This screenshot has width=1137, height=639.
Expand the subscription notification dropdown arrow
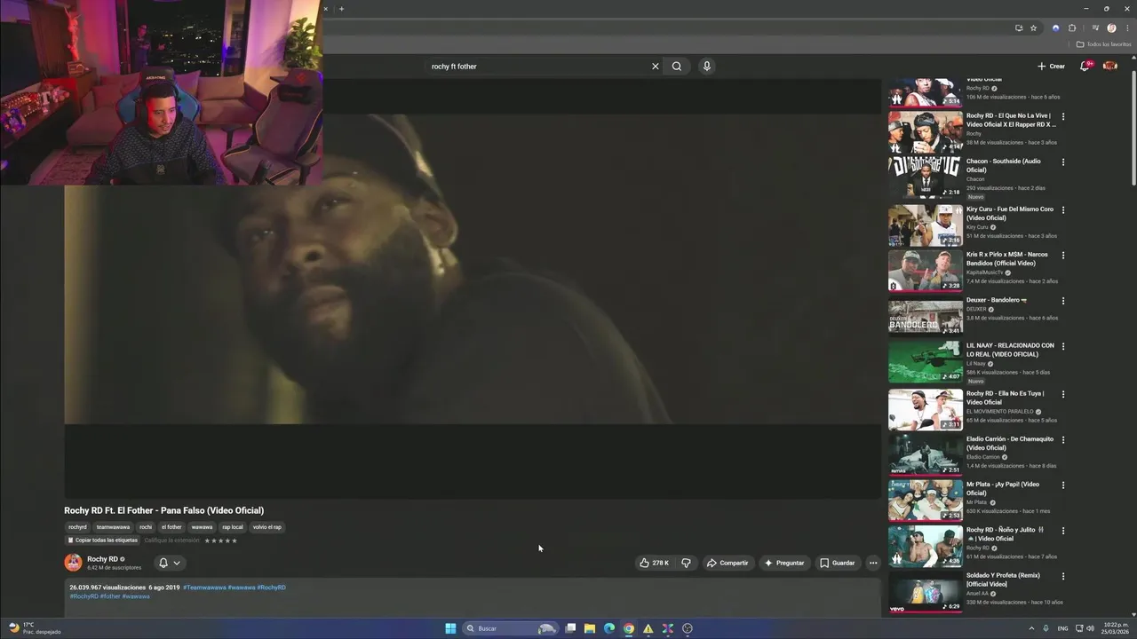coord(177,563)
